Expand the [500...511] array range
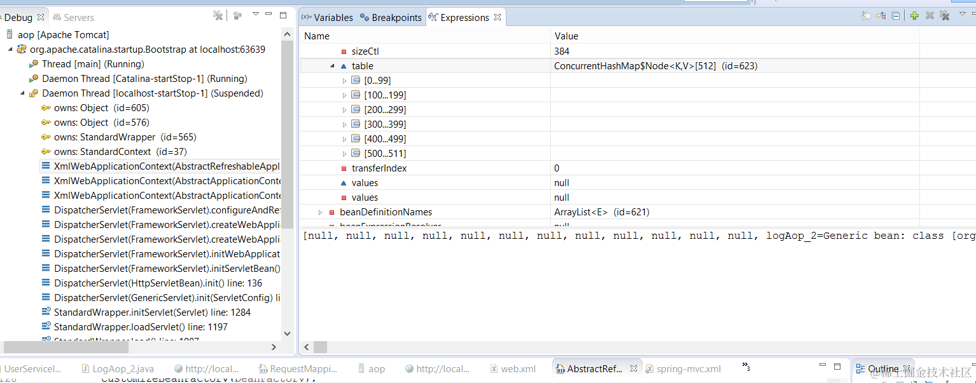976x383 pixels. click(344, 154)
